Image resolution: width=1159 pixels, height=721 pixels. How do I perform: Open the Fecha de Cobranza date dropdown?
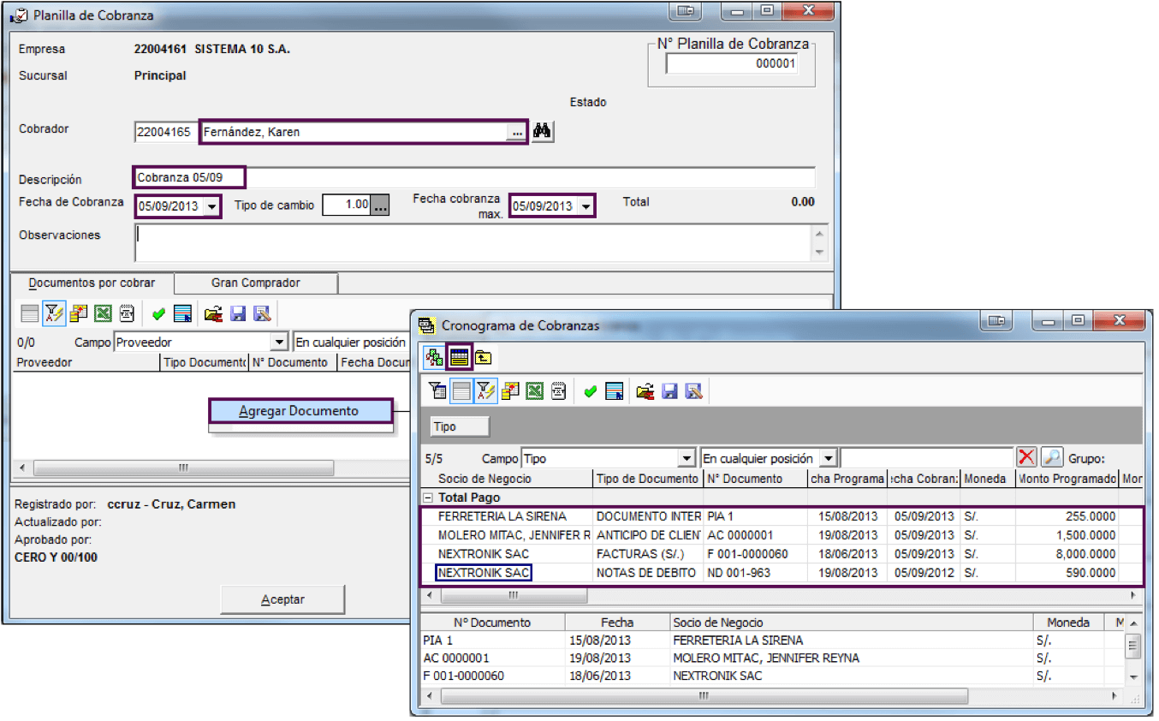[x=212, y=206]
